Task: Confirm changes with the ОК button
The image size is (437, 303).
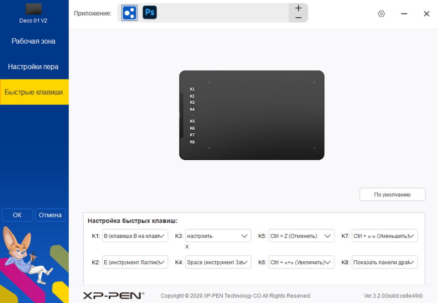Action: click(17, 215)
